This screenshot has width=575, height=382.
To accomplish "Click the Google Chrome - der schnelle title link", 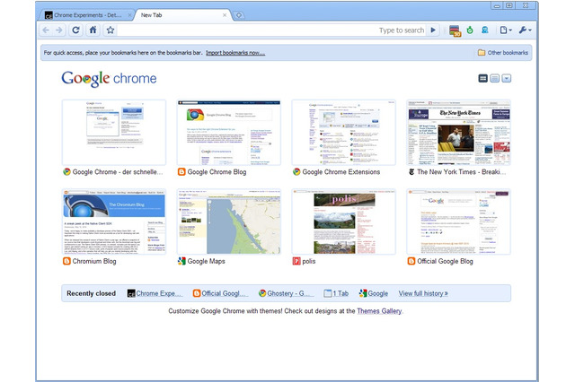I will 118,172.
